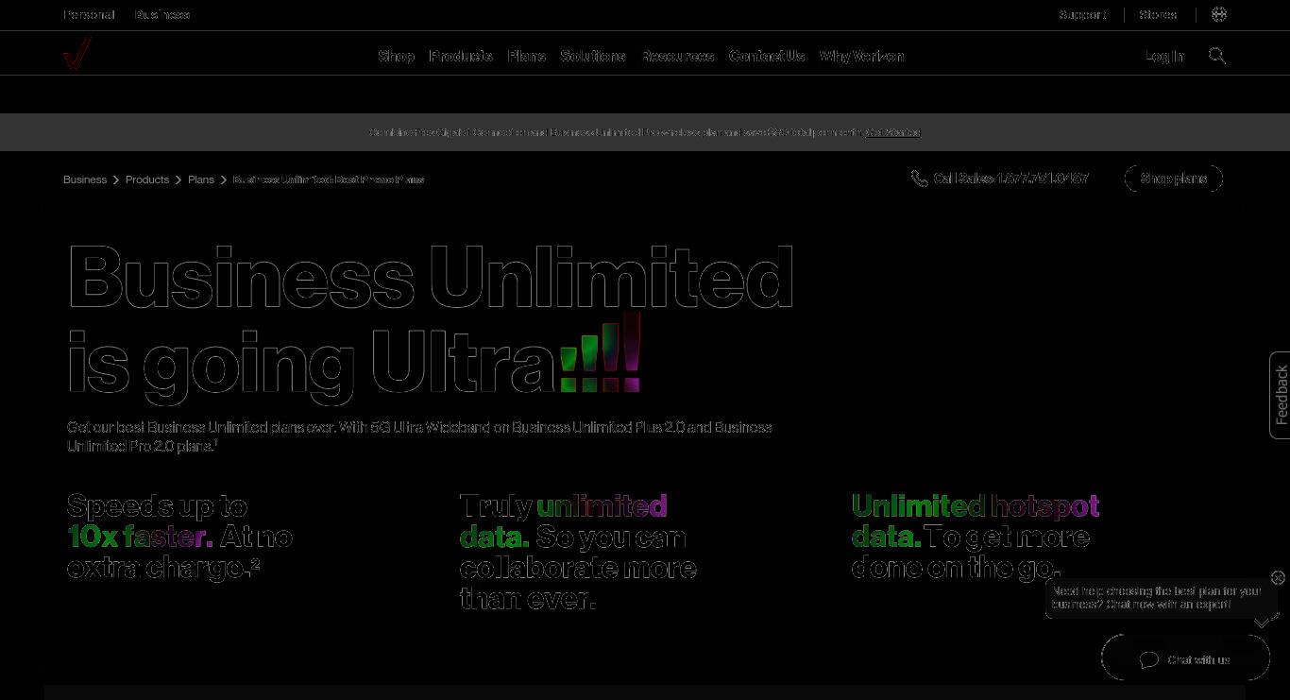
Task: Open the Products menu
Action: (x=461, y=56)
